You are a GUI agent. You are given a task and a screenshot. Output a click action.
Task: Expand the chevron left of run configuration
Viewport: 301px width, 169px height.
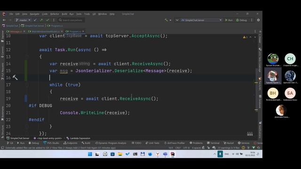(x=177, y=20)
